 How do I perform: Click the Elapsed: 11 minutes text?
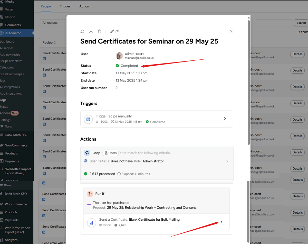[x=136, y=174]
